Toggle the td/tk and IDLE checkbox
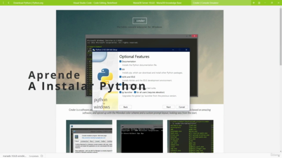 click(x=120, y=77)
